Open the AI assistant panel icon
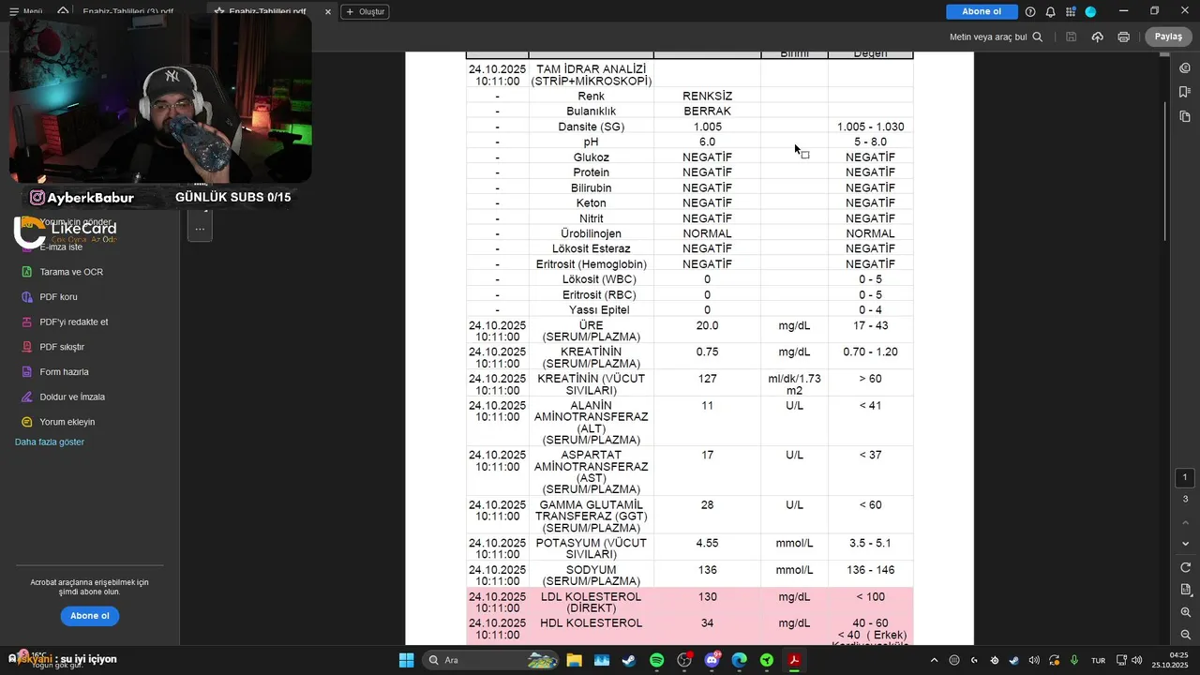The height and width of the screenshot is (675, 1200). coord(1185,67)
